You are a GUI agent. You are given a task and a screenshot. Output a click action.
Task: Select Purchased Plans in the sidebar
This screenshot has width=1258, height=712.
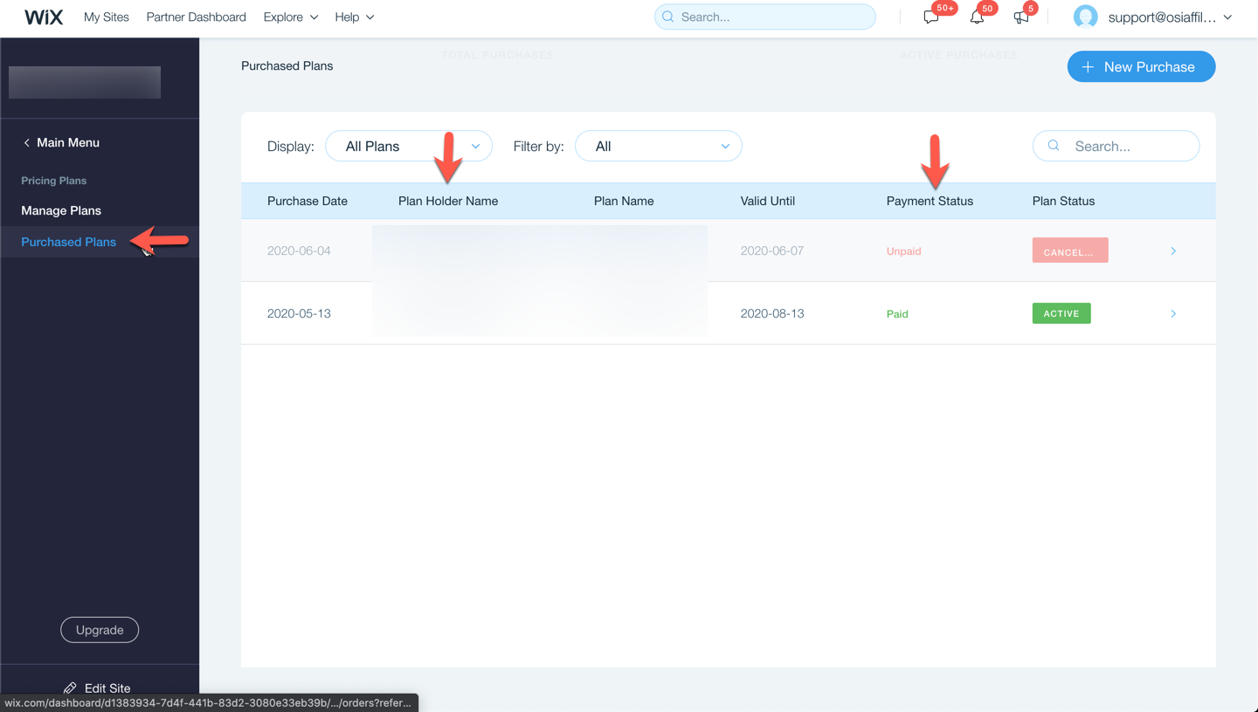click(x=68, y=242)
